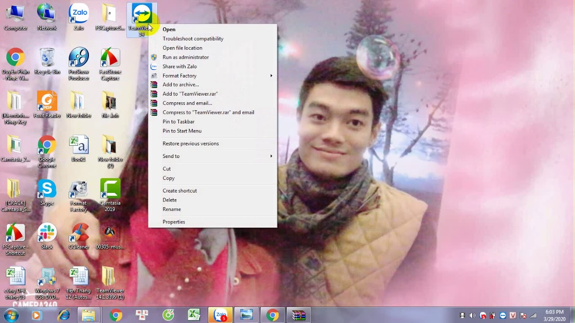Viewport: 575px width, 323px height.
Task: Select the [CRACK] Camtasia_S... folder
Action: click(16, 196)
